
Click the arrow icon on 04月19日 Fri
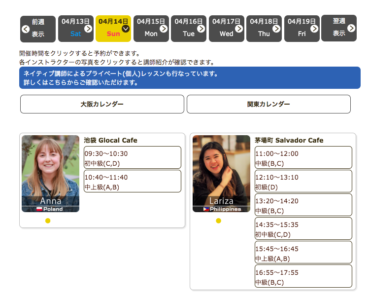(314, 29)
